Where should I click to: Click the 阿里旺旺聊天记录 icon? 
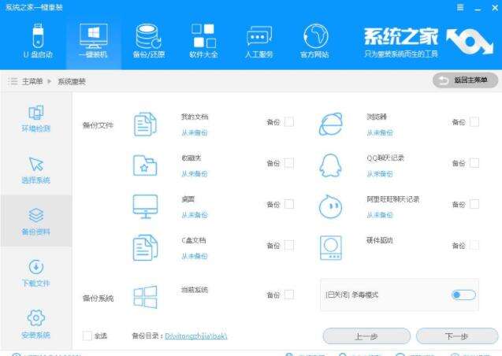[330, 206]
